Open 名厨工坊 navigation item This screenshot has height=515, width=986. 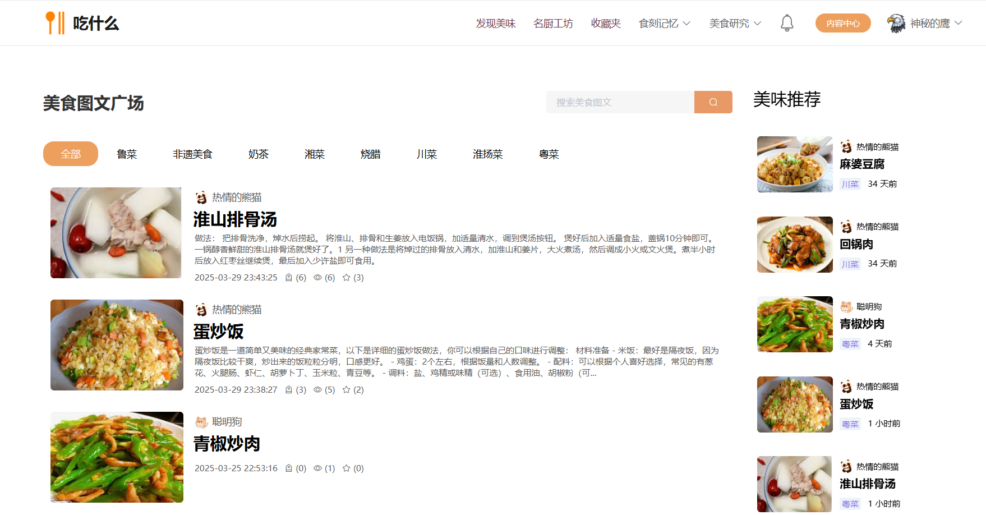[x=553, y=23]
